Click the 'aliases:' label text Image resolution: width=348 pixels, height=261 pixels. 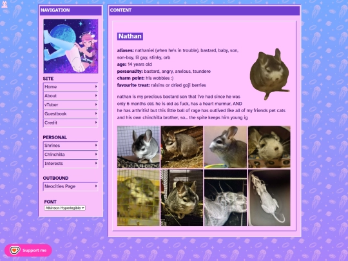[x=126, y=51]
